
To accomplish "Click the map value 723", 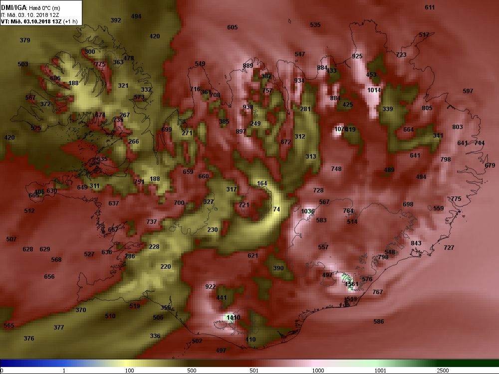I will (x=401, y=55).
